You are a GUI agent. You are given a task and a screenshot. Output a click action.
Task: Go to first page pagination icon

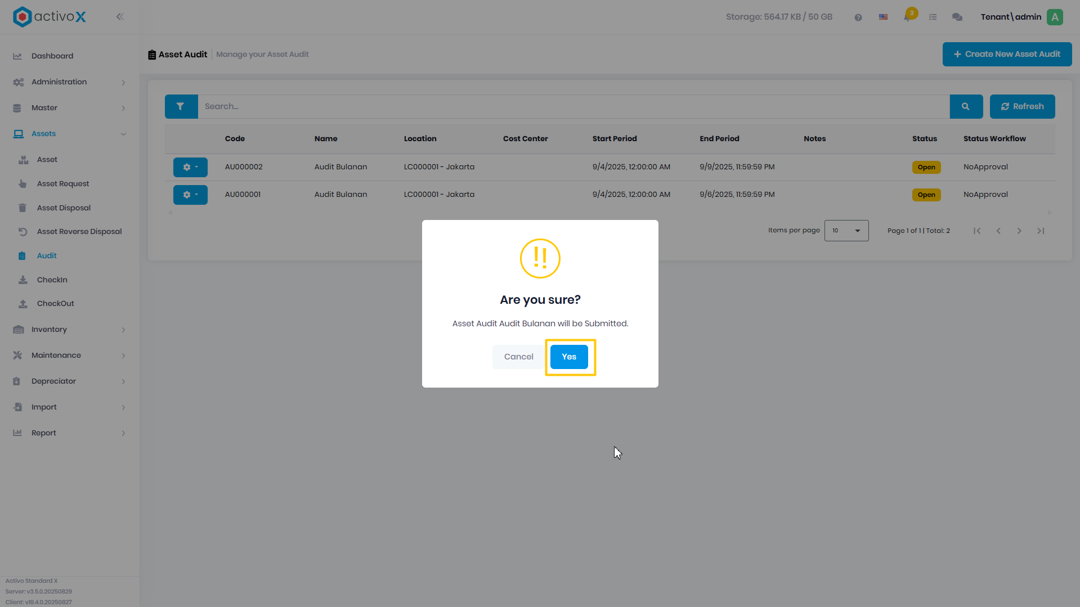977,231
